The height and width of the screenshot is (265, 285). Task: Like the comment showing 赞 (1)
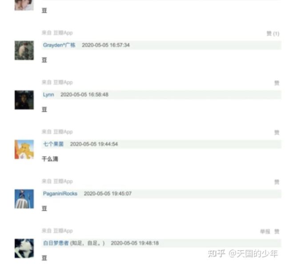point(273,33)
